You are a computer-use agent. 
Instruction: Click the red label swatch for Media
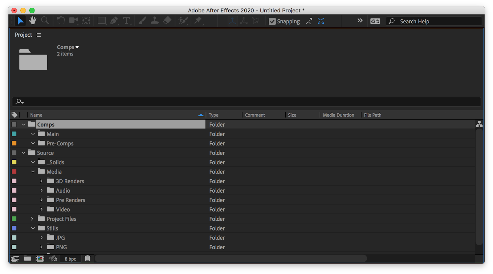(14, 172)
